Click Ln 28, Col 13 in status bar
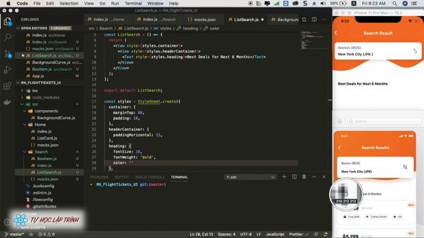Viewport: 424px width, 238px height. [x=201, y=234]
